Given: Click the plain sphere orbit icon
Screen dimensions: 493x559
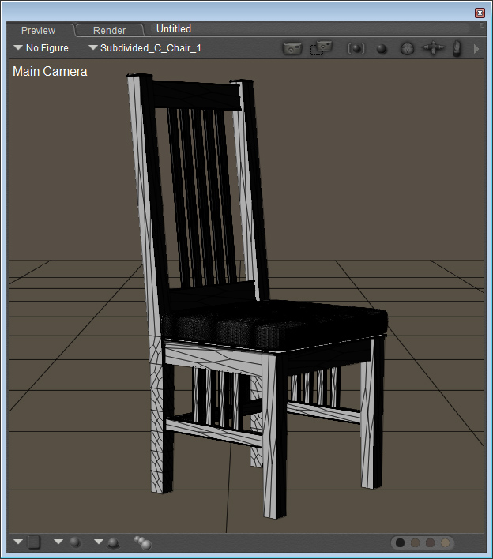Looking at the screenshot, I should point(382,48).
